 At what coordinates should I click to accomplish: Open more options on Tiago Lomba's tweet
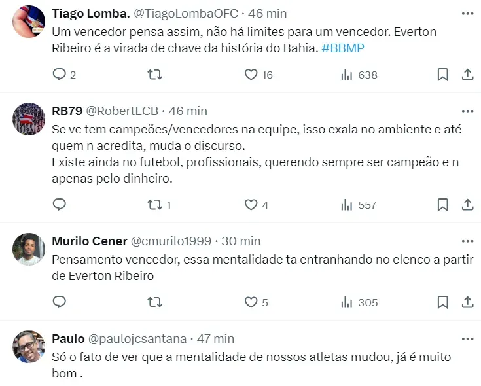(467, 13)
